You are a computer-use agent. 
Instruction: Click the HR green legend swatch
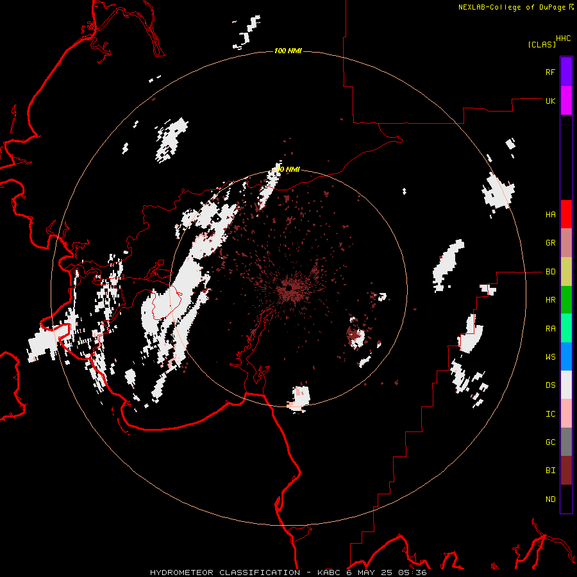click(566, 300)
